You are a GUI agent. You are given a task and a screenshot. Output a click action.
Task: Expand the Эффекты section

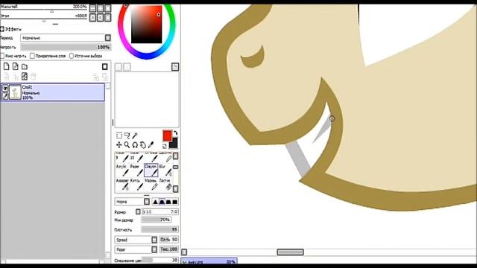click(1, 29)
